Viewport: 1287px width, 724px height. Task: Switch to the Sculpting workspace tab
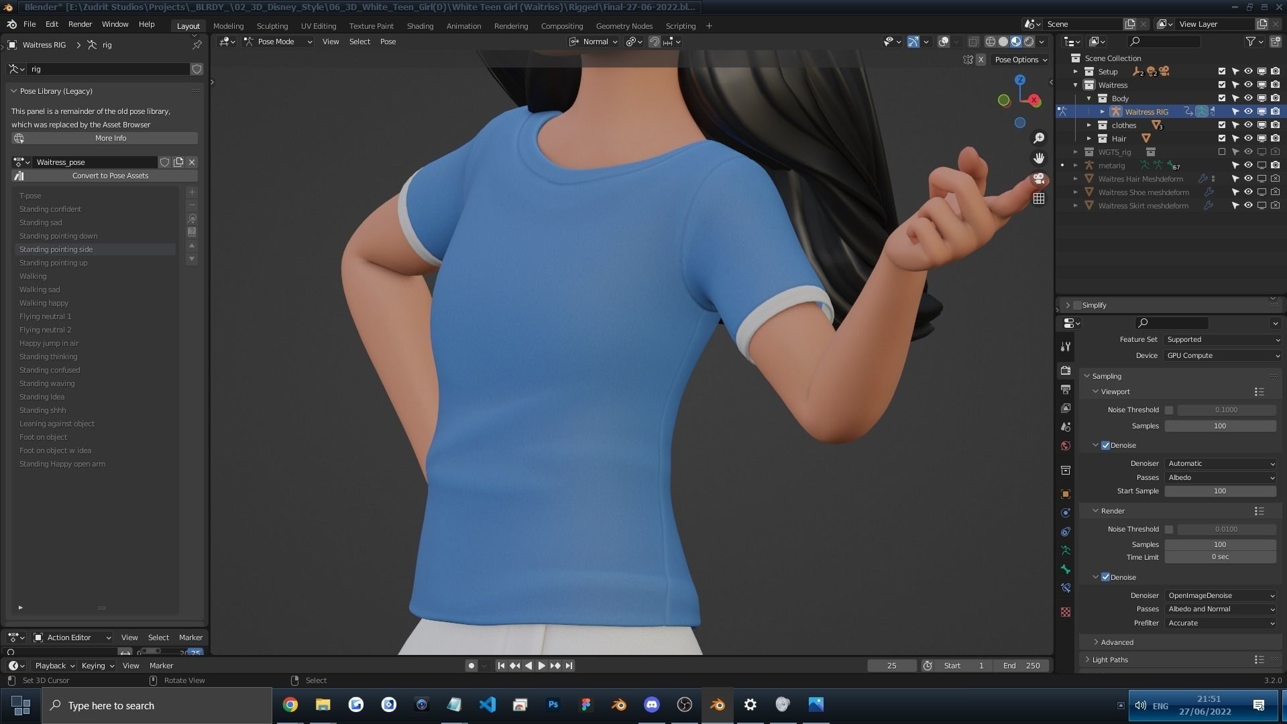coord(272,26)
